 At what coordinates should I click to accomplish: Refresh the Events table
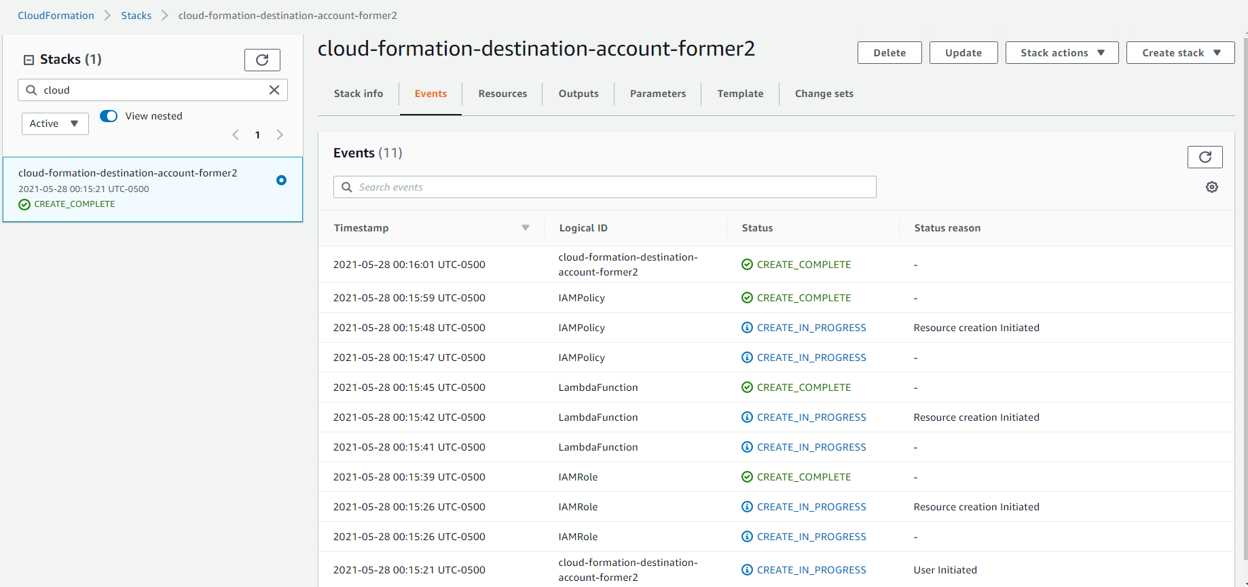pos(1205,157)
